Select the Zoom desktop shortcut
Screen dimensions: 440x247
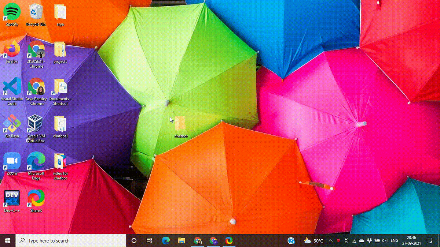pos(12,164)
